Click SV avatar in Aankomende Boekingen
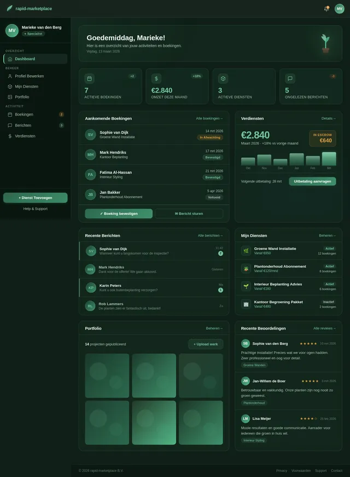Viewport: 350px width, 477px height. click(91, 135)
